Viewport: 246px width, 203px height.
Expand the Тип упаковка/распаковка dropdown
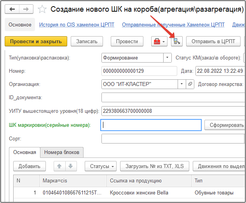coord(167,58)
